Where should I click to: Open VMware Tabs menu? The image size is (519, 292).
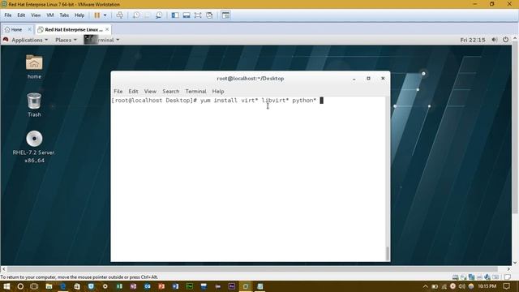coord(64,15)
